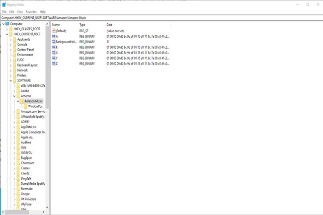Viewport: 323px width, 215px height.
Task: Click the Keyboard Layout folder icon
Action: point(14,65)
